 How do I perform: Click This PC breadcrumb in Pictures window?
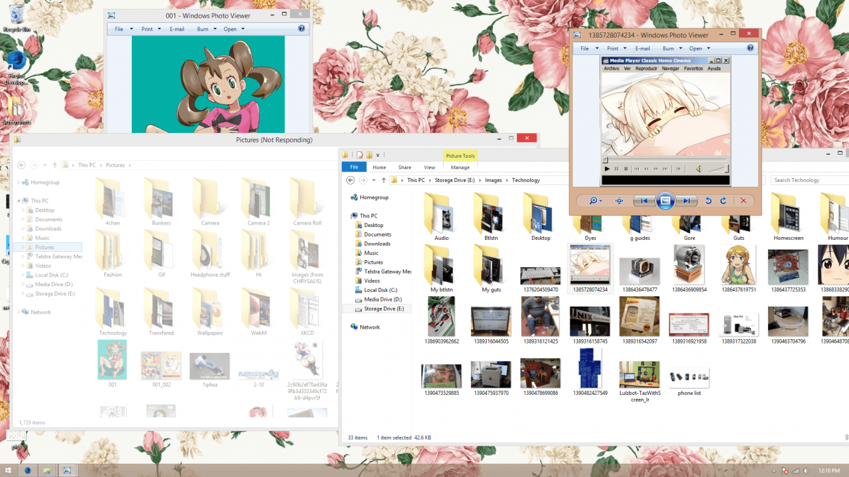(x=87, y=165)
